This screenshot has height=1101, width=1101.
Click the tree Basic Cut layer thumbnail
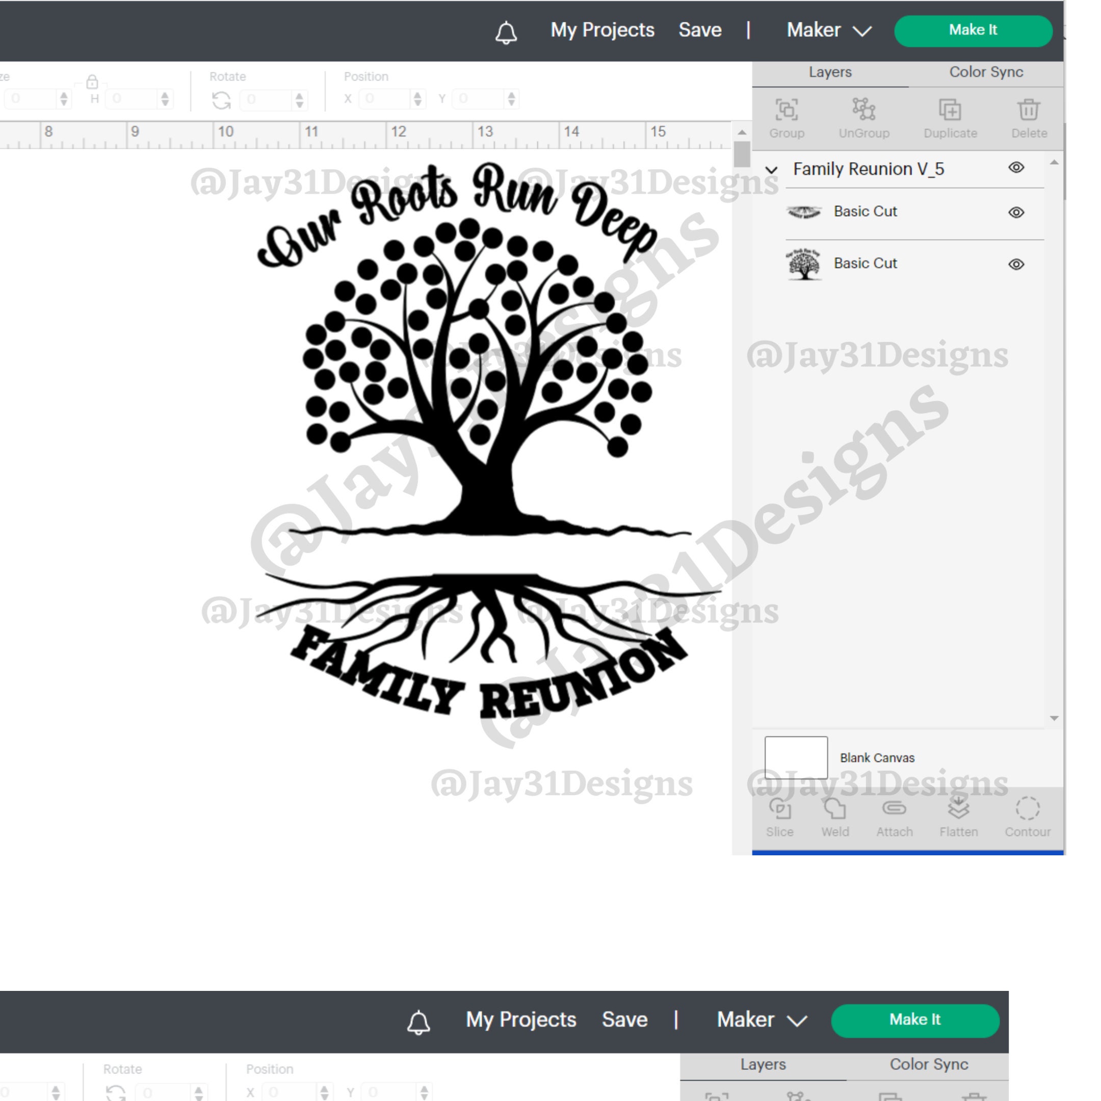click(804, 264)
